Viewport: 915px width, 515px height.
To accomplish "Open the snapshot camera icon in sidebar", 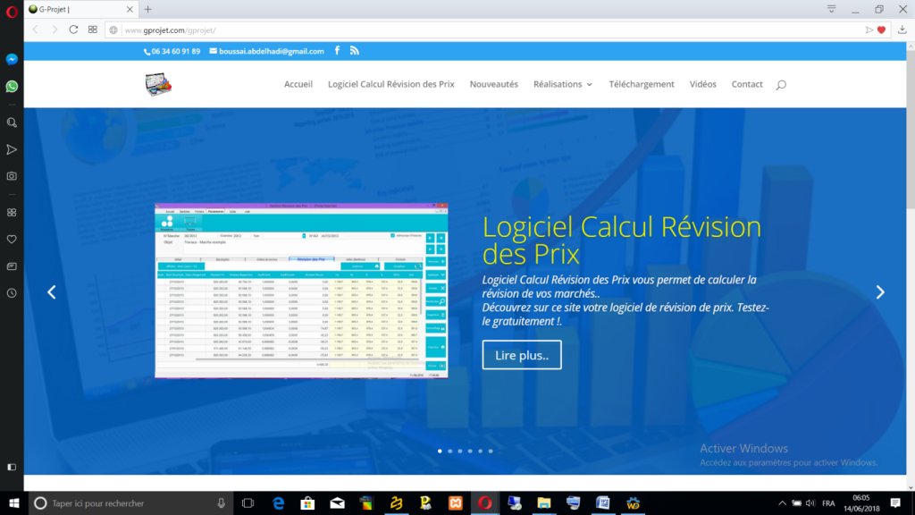I will click(x=12, y=176).
